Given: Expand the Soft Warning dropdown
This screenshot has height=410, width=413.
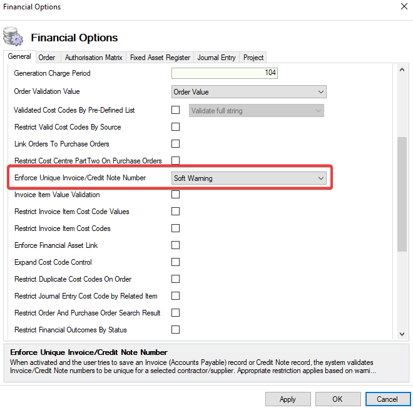Looking at the screenshot, I should (x=249, y=178).
